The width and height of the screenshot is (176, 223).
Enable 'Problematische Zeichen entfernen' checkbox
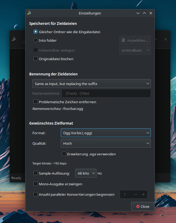[x=35, y=102]
